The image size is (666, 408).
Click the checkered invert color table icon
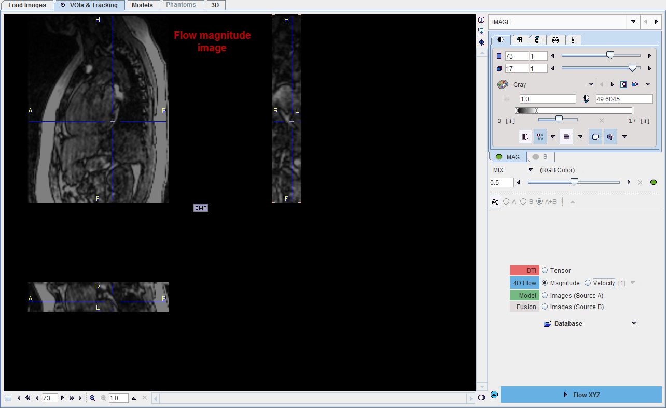coord(623,84)
